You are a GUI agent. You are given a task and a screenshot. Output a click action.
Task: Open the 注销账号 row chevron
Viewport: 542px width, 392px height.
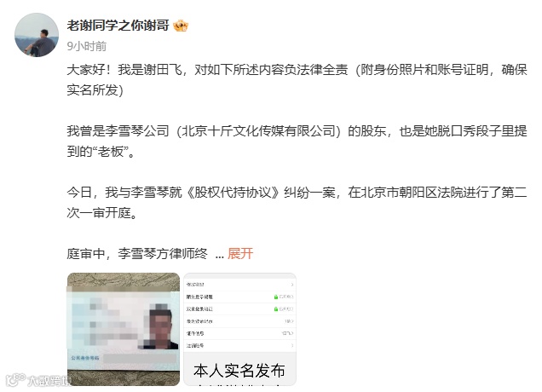292,345
